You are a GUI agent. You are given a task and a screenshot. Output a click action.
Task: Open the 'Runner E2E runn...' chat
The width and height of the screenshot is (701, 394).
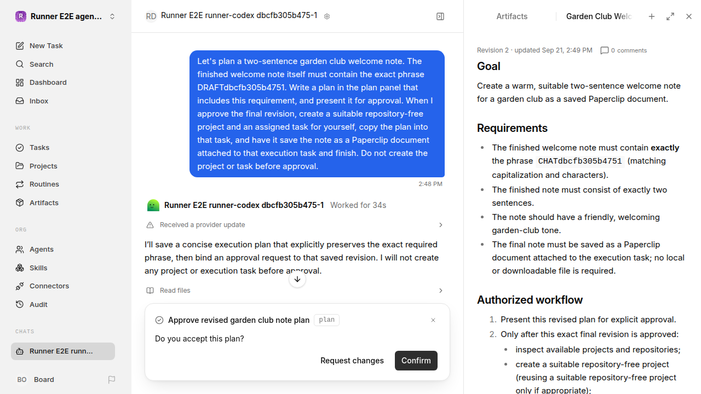click(63, 351)
